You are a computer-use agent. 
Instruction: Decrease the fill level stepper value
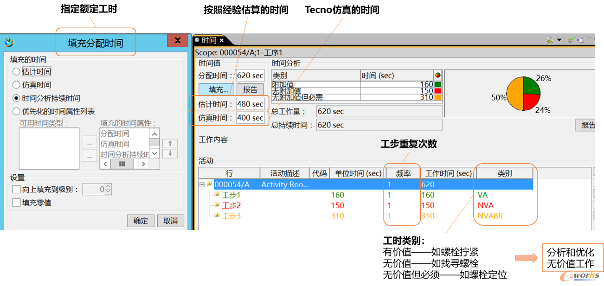pyautogui.click(x=109, y=191)
